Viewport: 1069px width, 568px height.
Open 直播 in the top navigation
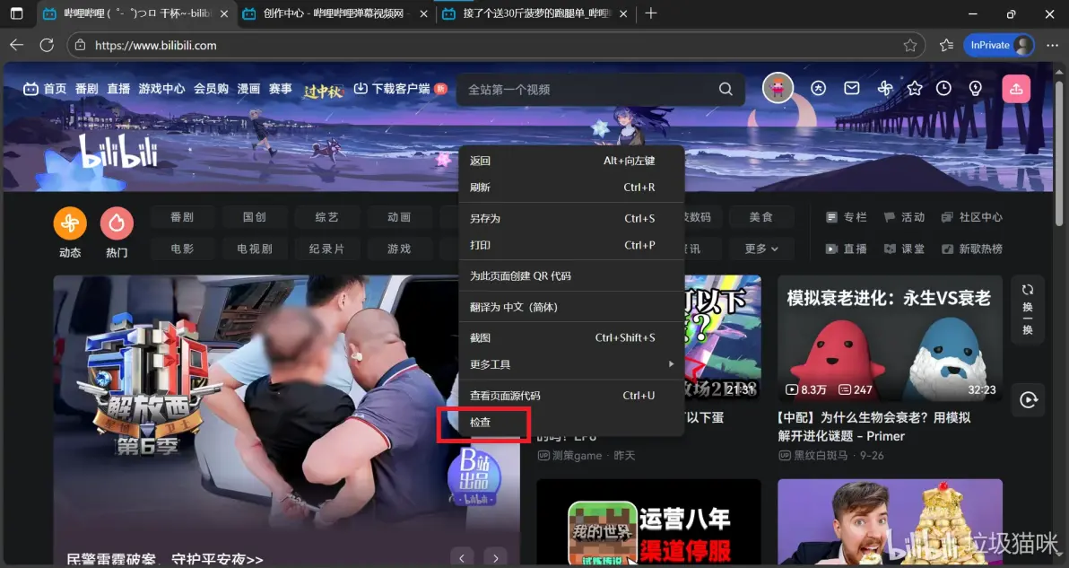118,89
